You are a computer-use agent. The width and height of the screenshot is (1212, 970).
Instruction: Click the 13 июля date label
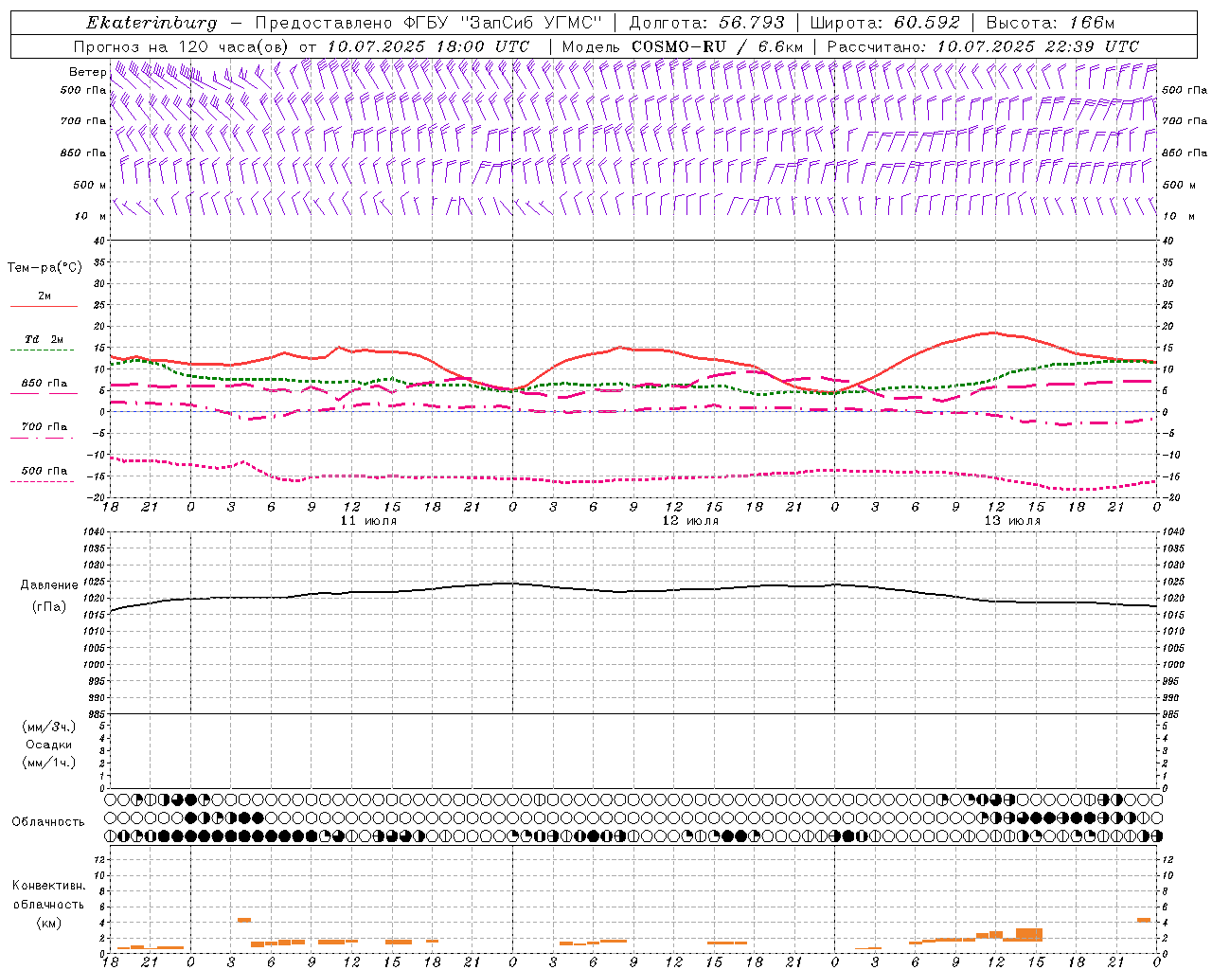[1012, 521]
